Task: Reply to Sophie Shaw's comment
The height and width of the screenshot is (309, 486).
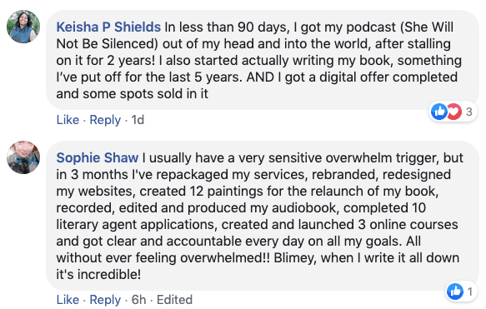Action: pyautogui.click(x=105, y=300)
